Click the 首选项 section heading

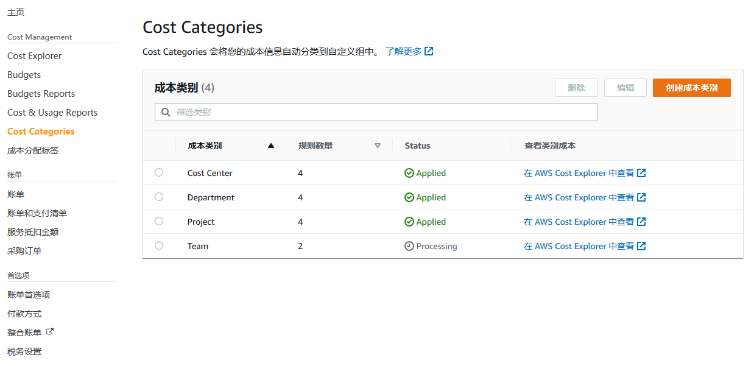point(18,275)
